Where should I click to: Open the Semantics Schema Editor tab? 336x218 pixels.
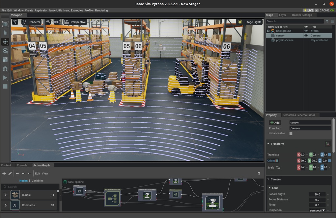pyautogui.click(x=299, y=115)
